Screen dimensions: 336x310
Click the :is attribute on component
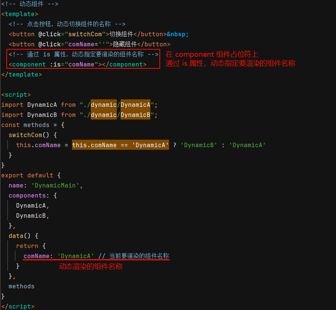pyautogui.click(x=55, y=65)
